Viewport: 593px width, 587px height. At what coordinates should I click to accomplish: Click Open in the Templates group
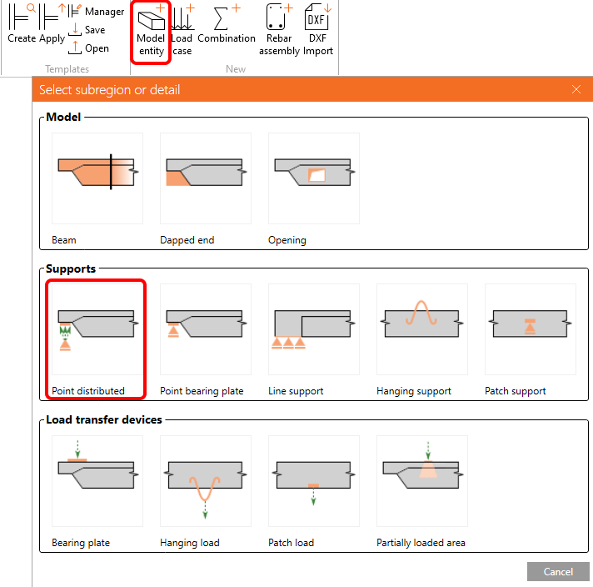click(88, 48)
